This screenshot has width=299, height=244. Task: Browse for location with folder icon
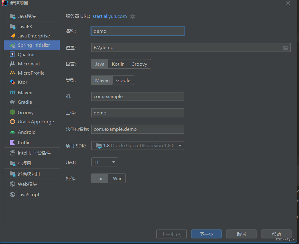pos(285,48)
